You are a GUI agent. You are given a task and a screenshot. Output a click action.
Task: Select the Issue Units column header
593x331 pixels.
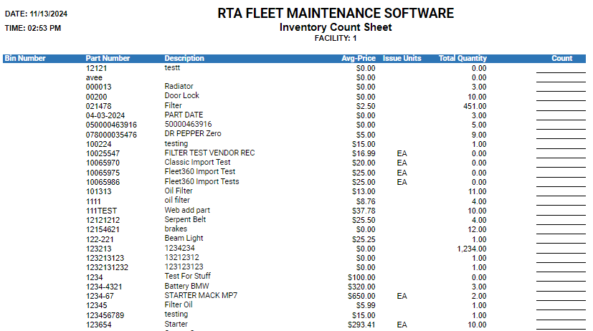click(402, 59)
